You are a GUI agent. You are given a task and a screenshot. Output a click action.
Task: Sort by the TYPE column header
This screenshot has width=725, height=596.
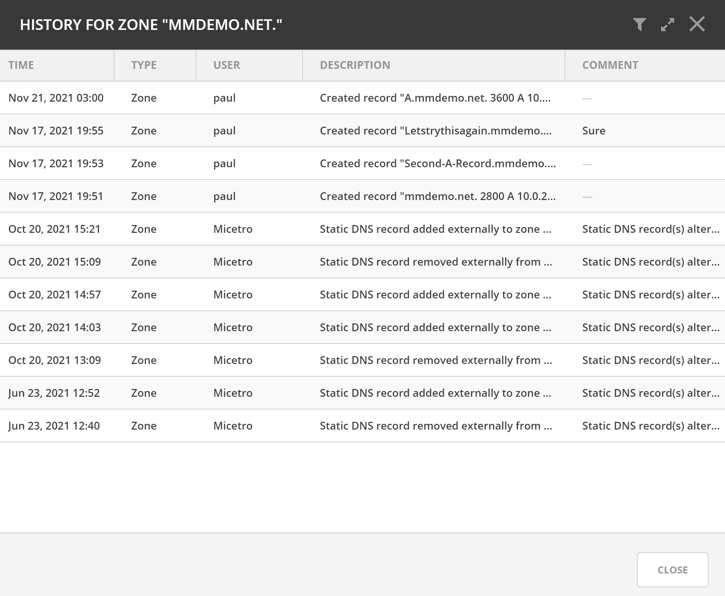(x=144, y=65)
